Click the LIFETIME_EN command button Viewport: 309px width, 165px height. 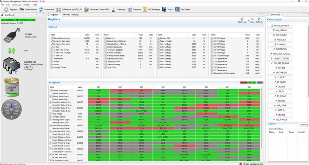tap(280, 73)
